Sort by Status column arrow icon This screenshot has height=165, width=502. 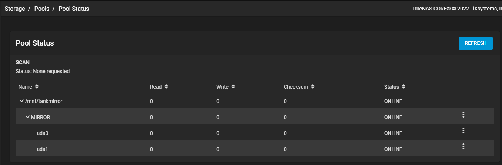coord(403,87)
